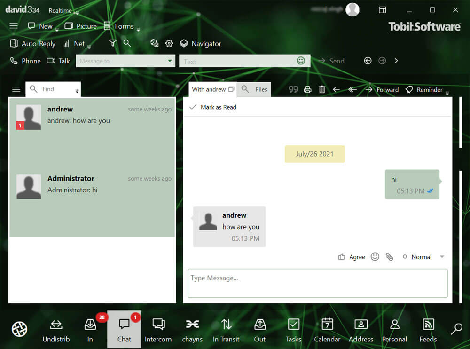Pop out the With andrew tab window icon
This screenshot has height=349, width=470.
(231, 89)
